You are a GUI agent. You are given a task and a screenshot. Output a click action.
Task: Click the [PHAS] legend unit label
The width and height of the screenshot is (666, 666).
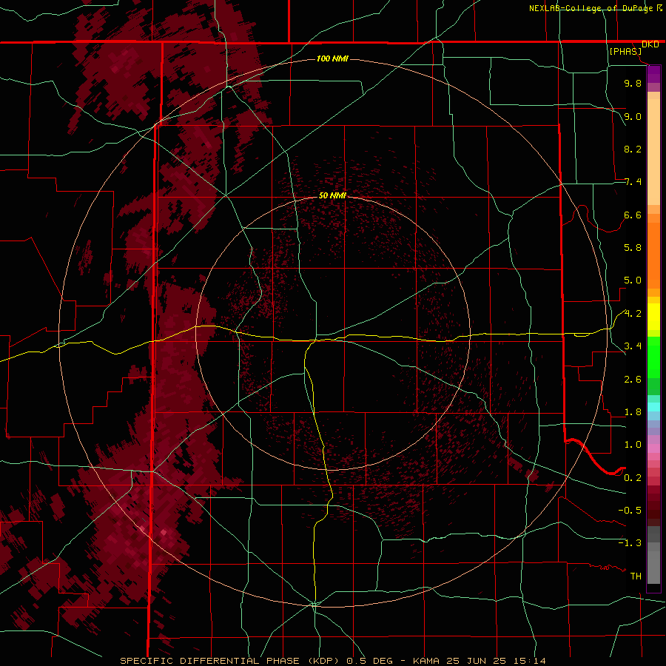[625, 52]
